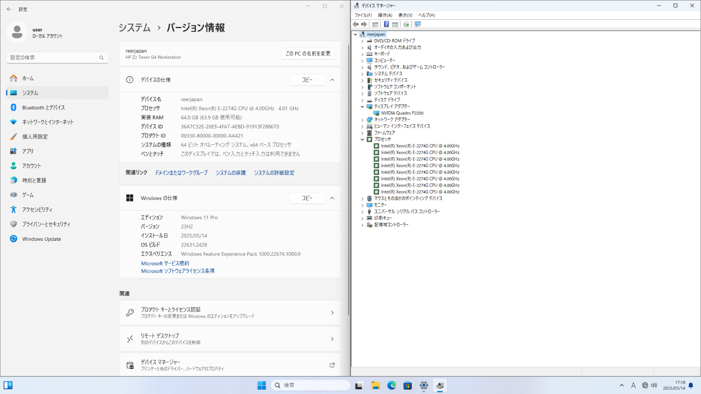This screenshot has width=701, height=394.
Task: Open プロダクト キーとライセンス認証 settings
Action: pos(230,313)
